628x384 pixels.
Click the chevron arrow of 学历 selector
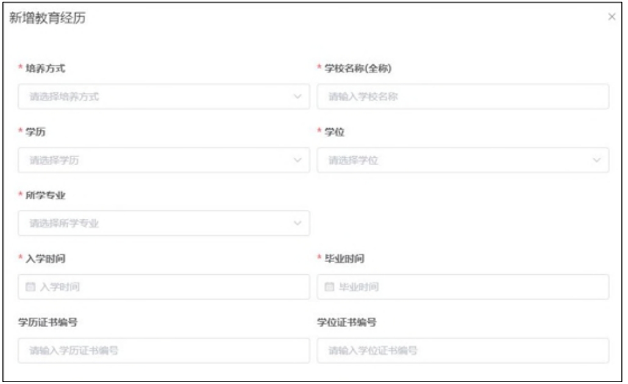tap(298, 160)
